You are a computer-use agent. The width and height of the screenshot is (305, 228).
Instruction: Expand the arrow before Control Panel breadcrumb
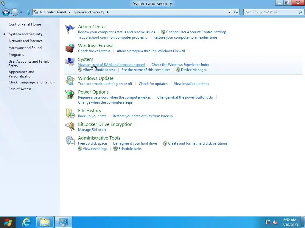point(41,12)
